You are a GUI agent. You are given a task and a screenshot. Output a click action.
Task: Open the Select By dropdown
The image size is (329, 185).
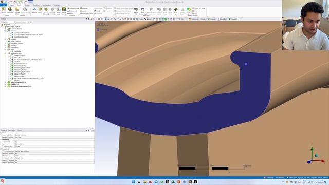[x=222, y=20]
